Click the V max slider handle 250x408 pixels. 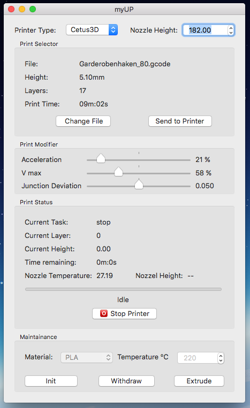point(118,172)
